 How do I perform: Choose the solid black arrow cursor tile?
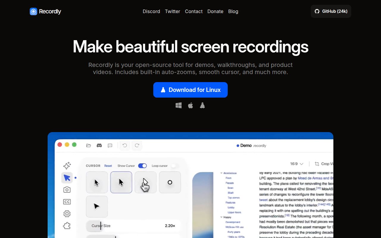[97, 206]
